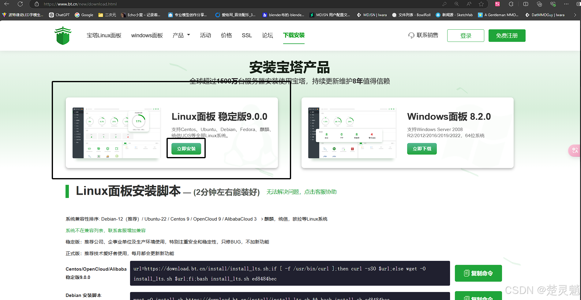Open the DatMMDGuy | Iwara bookmark
581x300 pixels.
pyautogui.click(x=545, y=15)
